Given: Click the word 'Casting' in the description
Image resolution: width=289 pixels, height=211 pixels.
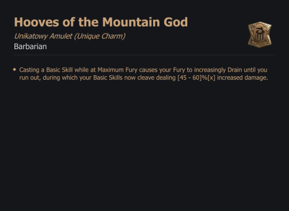Looking at the screenshot, I should click(x=29, y=70).
